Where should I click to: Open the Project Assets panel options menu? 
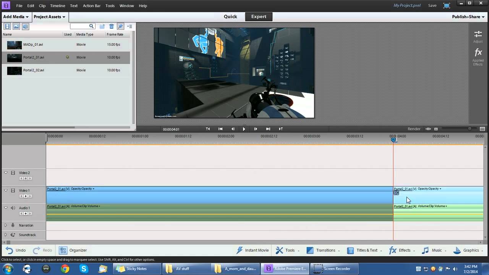pyautogui.click(x=130, y=26)
